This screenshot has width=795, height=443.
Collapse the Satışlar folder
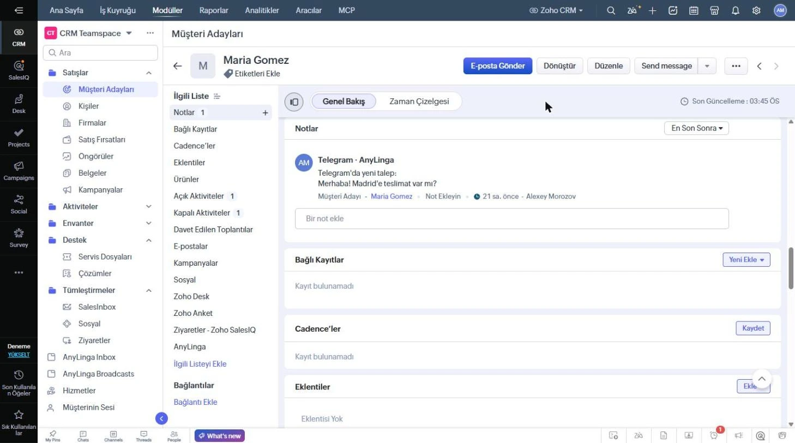pos(149,73)
